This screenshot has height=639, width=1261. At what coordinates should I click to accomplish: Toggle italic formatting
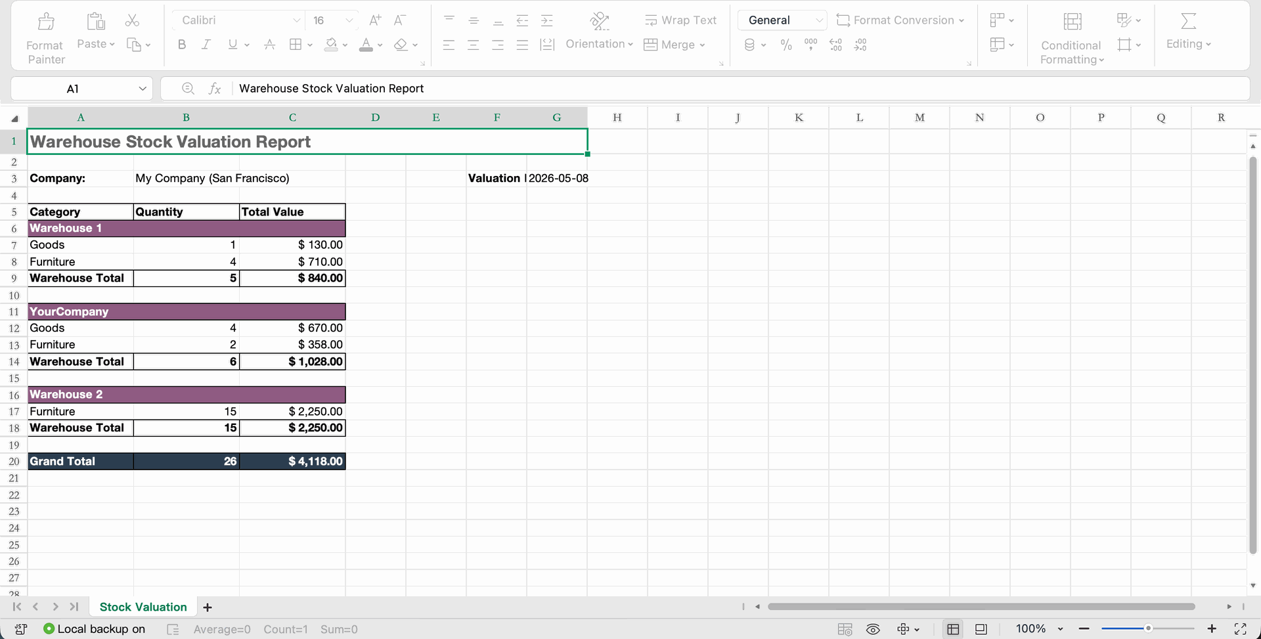206,45
